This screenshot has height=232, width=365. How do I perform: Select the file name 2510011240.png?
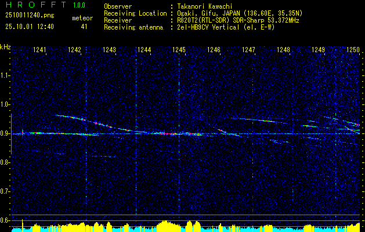pyautogui.click(x=30, y=16)
